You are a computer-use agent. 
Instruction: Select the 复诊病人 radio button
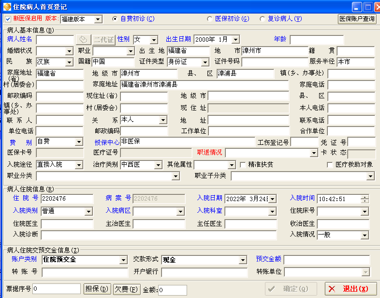point(262,19)
